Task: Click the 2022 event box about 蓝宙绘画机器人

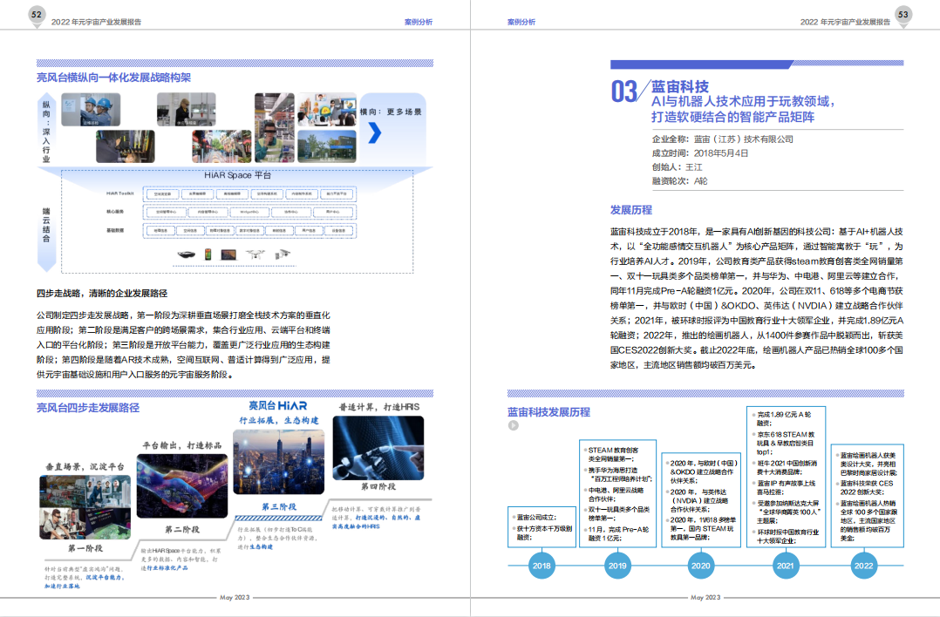Action: click(867, 495)
